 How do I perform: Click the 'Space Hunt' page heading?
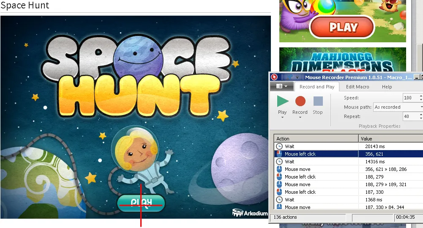(25, 5)
